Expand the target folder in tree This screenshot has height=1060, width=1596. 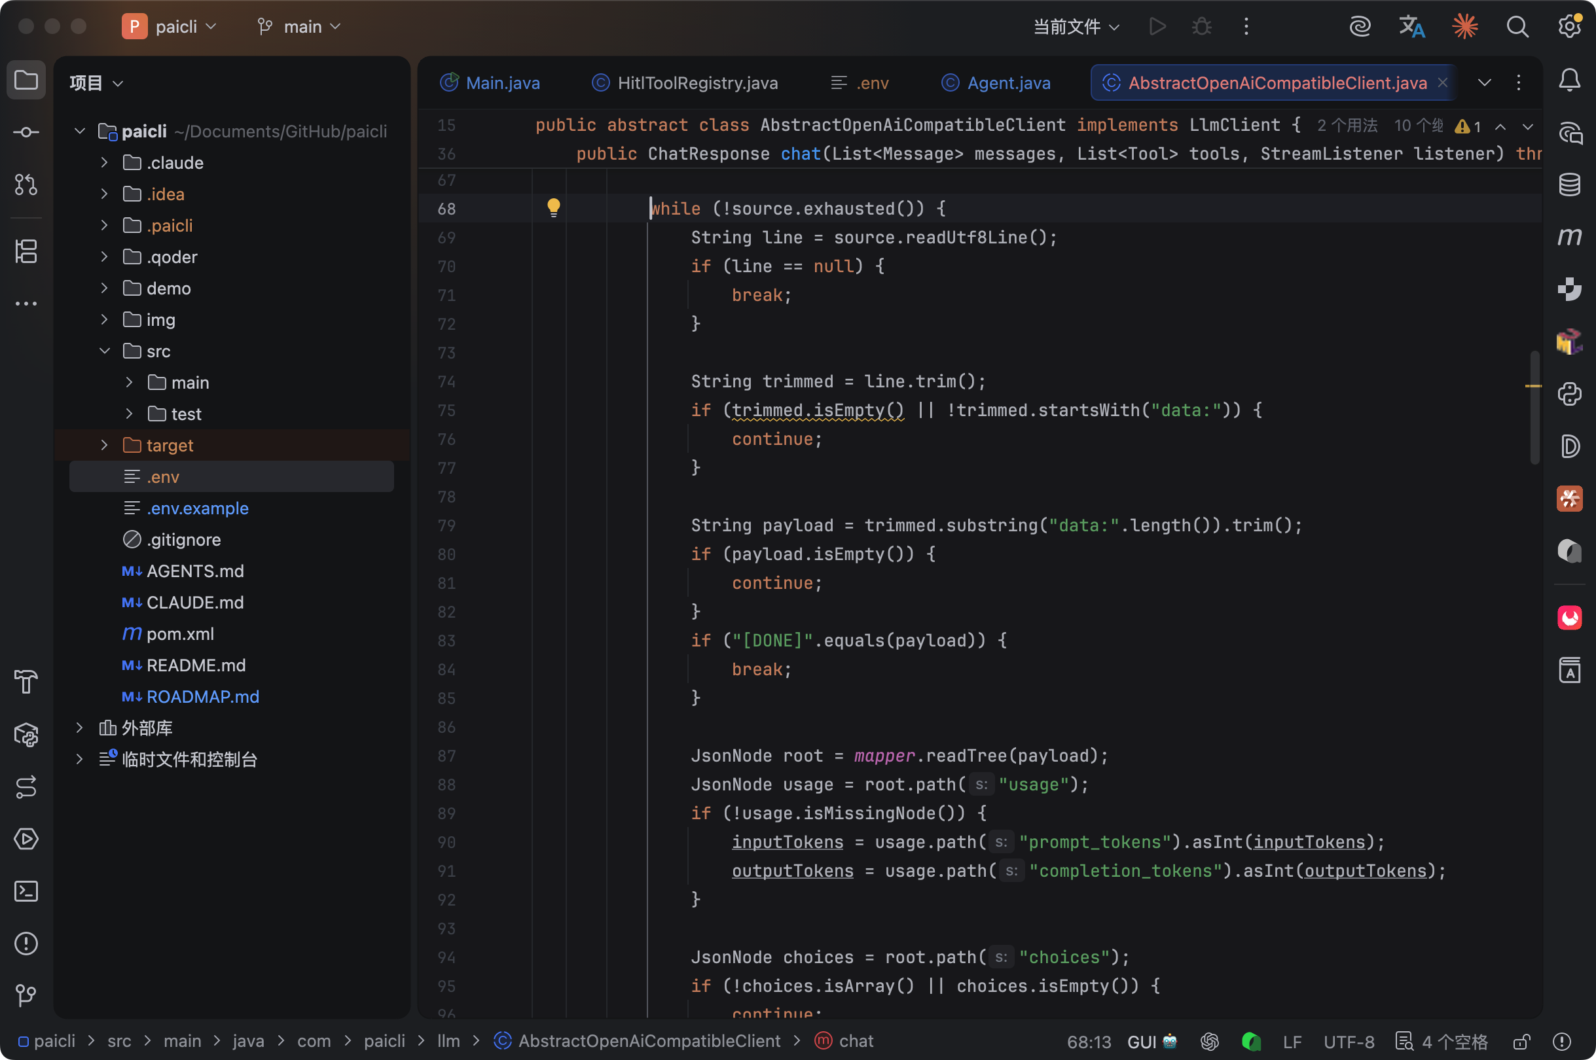pyautogui.click(x=104, y=445)
